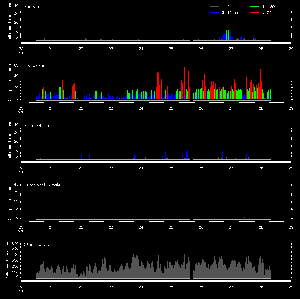The width and height of the screenshot is (300, 299).
Task: Click the '> 20 calls' legend text
Action: (272, 13)
